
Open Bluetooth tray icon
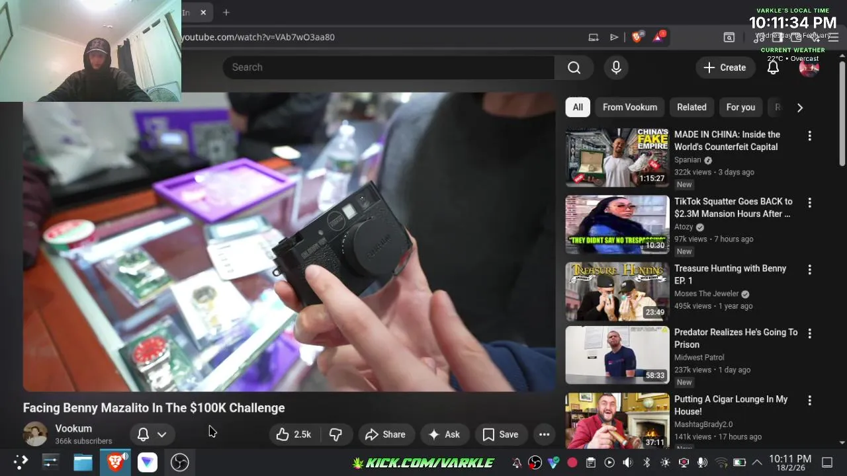[647, 462]
